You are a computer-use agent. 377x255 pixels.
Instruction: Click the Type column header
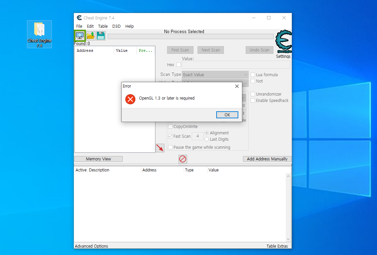[196, 170]
